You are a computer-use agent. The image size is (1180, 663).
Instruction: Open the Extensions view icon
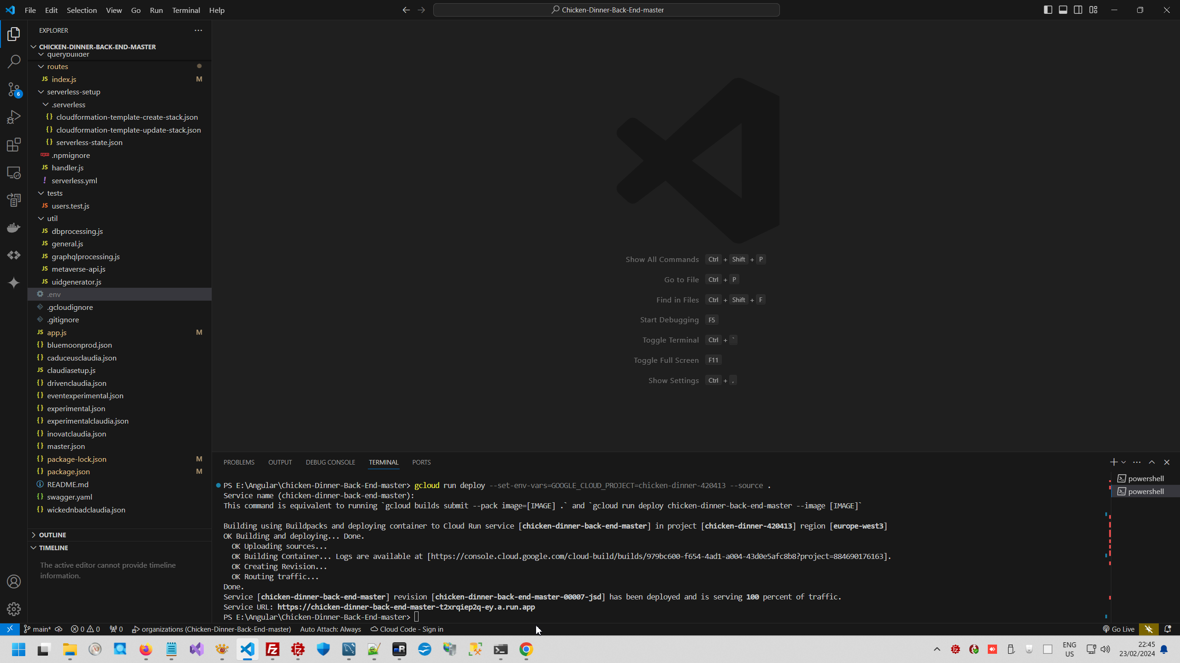tap(14, 145)
